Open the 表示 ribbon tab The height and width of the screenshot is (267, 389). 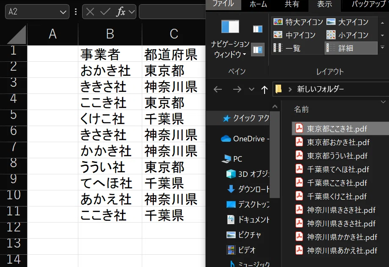[x=324, y=5]
